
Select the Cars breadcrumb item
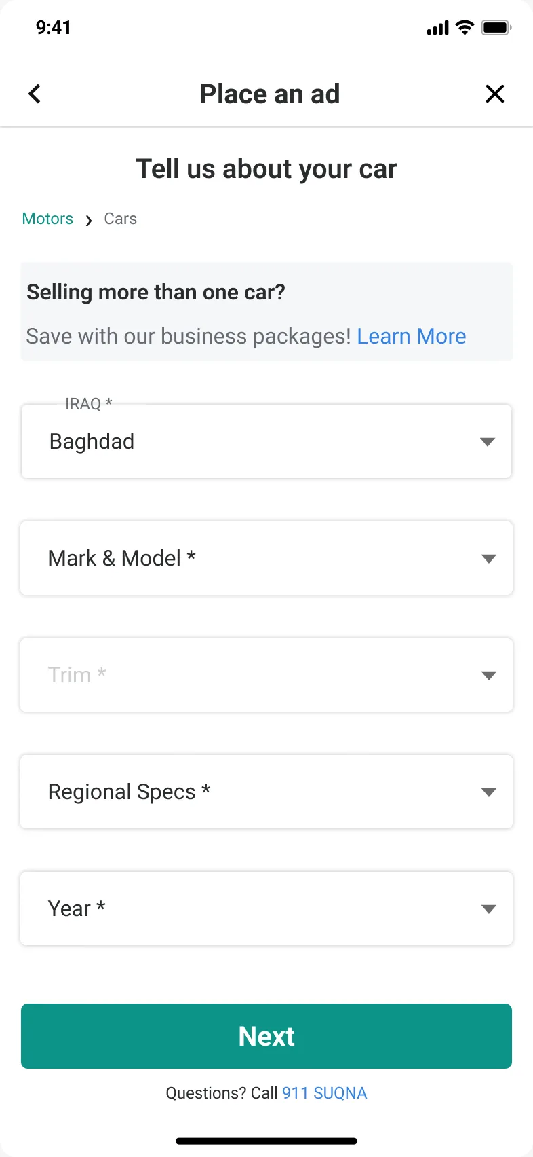[x=121, y=219]
